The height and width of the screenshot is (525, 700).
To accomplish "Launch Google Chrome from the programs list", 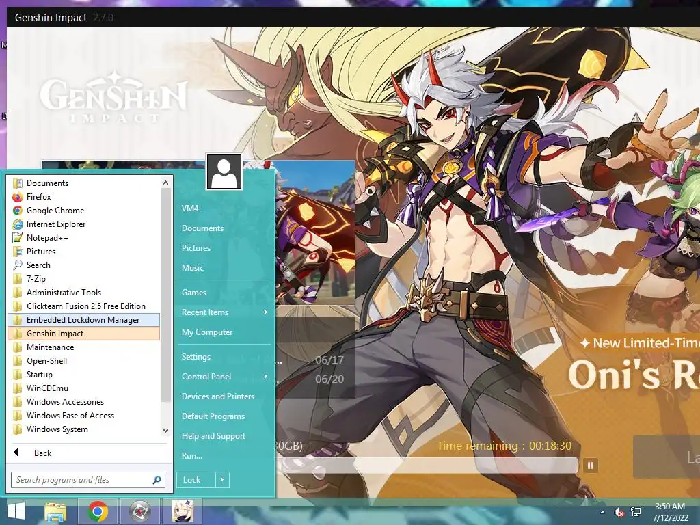I will point(84,211).
